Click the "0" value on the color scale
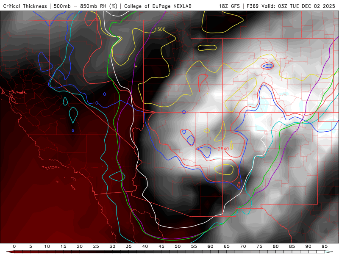This screenshot has height=254, width=339. (14, 246)
